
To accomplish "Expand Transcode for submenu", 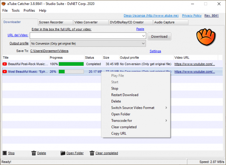I will (x=166, y=120).
